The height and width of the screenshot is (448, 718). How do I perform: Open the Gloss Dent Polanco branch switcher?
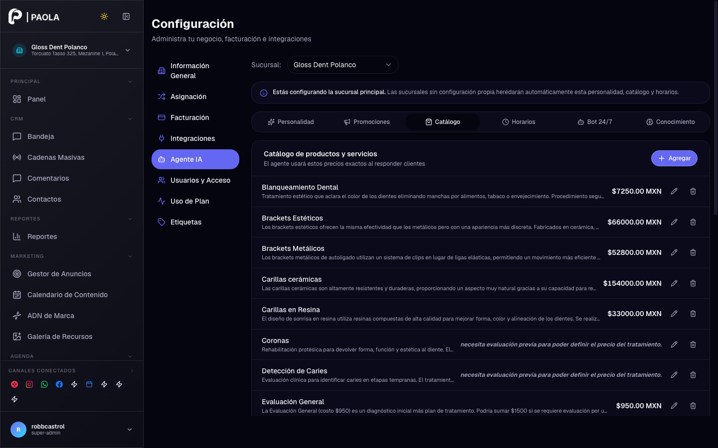click(x=72, y=50)
